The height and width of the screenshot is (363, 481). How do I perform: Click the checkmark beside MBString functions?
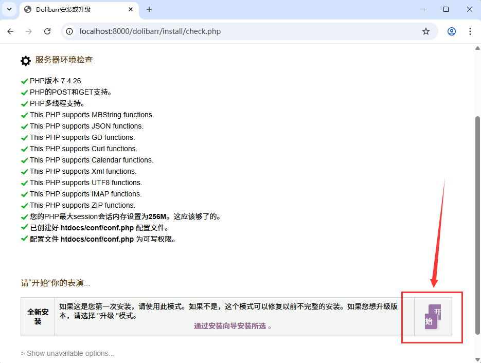click(25, 115)
